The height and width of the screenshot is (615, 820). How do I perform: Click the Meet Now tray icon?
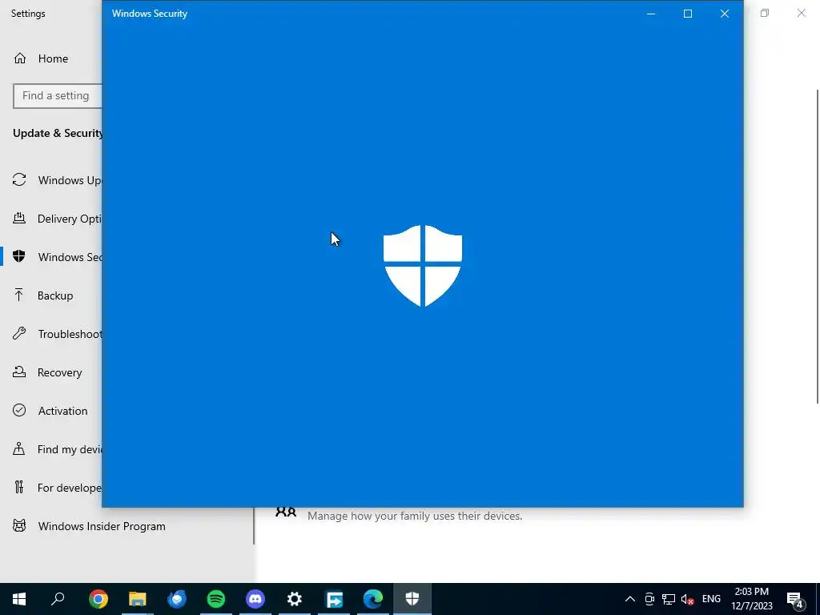(x=649, y=599)
